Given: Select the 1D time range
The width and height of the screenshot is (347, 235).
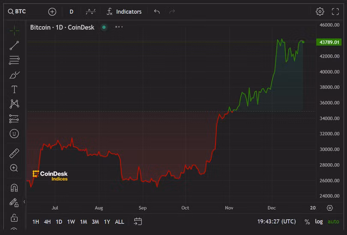Looking at the screenshot, I should [x=59, y=222].
